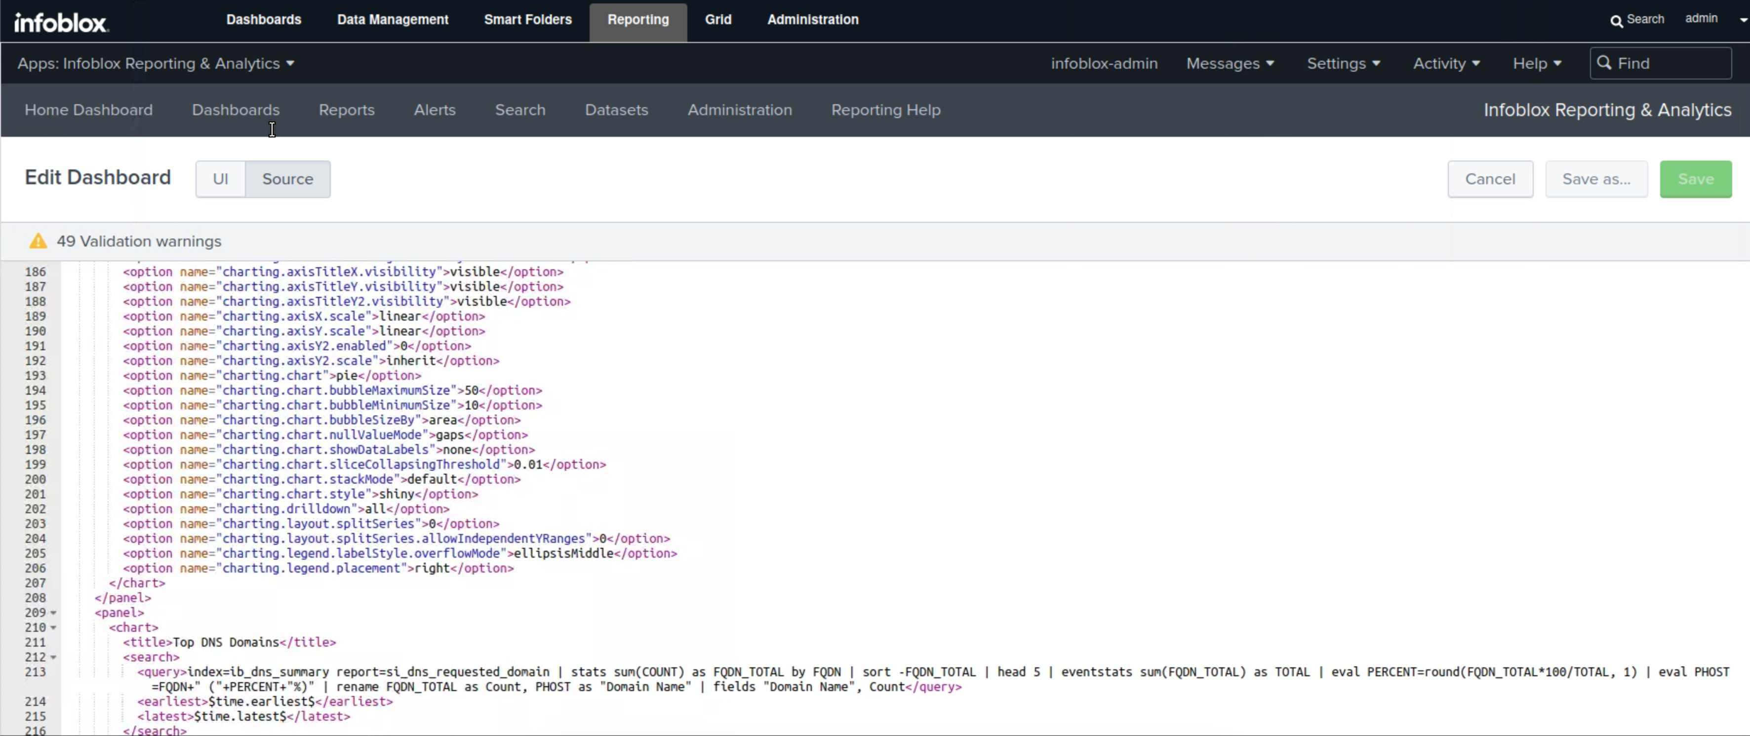Go to the Data Management tab
The image size is (1750, 736).
click(x=393, y=20)
